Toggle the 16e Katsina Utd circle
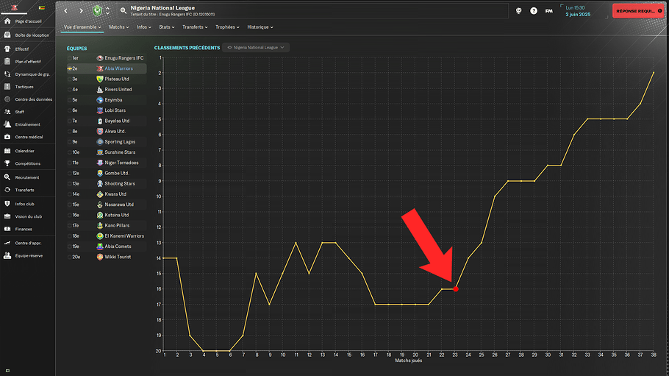This screenshot has width=669, height=376. click(x=70, y=215)
